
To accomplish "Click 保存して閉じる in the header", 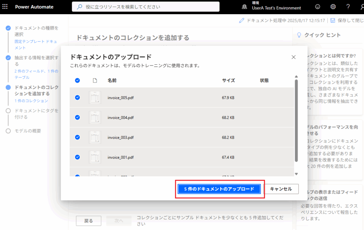I will point(347,20).
